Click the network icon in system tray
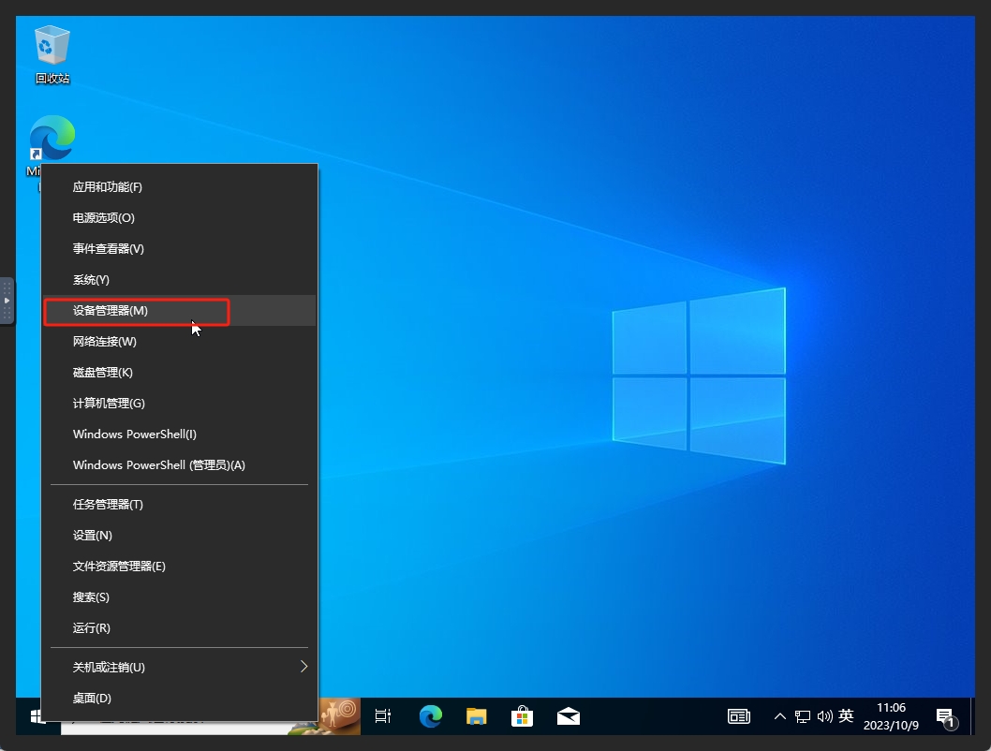This screenshot has width=991, height=751. (802, 716)
